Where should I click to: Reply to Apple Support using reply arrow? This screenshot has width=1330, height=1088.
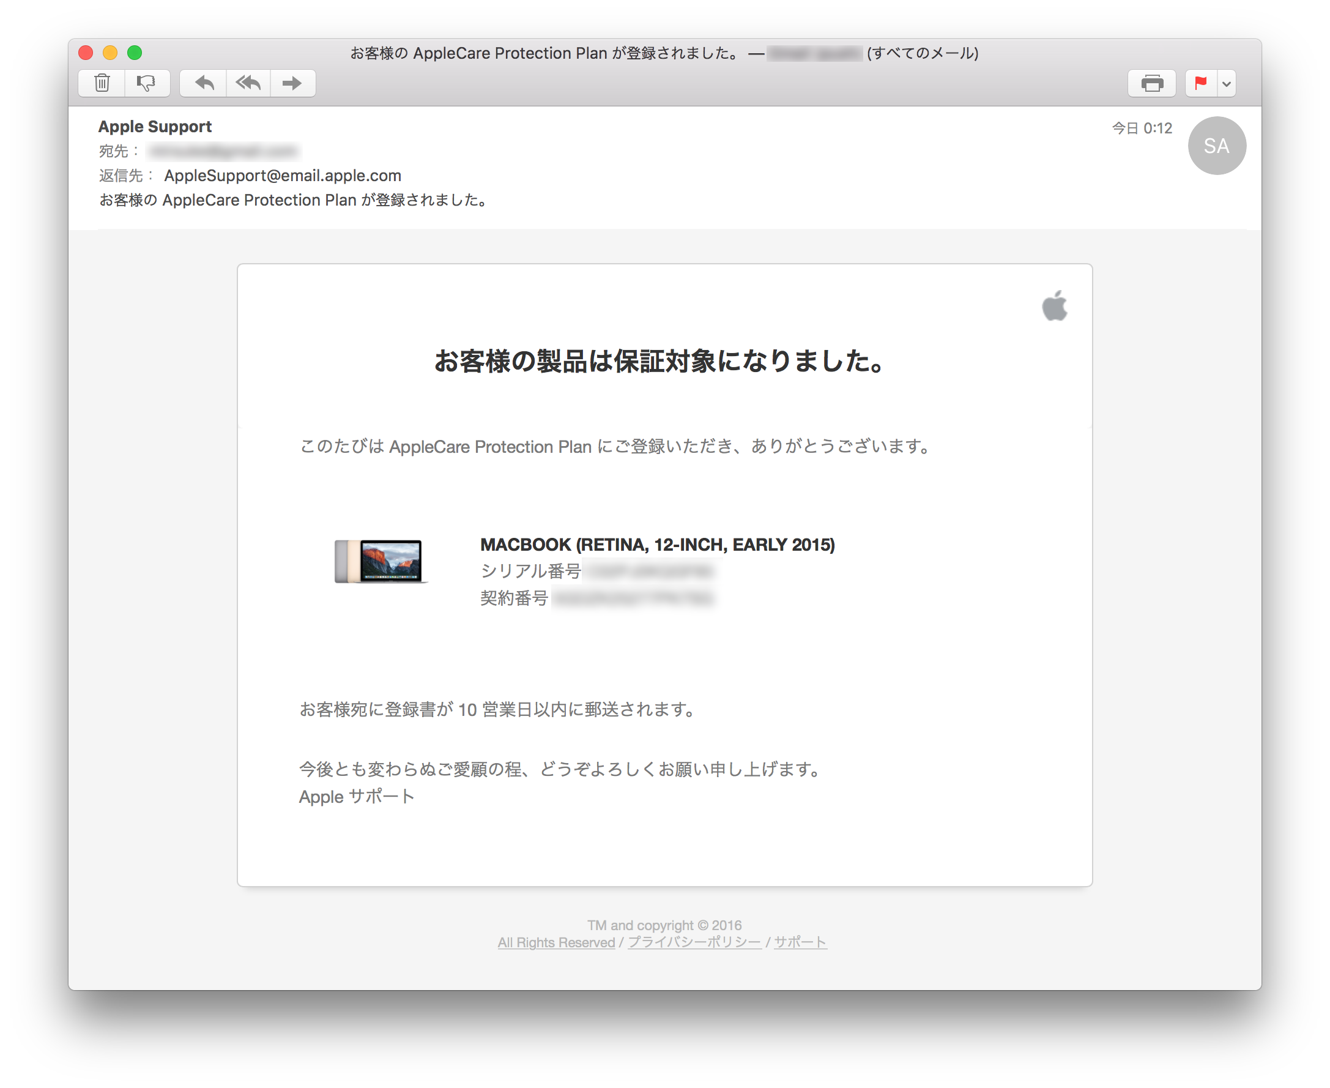[202, 82]
